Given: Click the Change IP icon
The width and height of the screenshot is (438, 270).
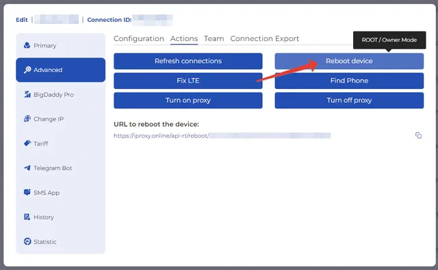Looking at the screenshot, I should (27, 119).
